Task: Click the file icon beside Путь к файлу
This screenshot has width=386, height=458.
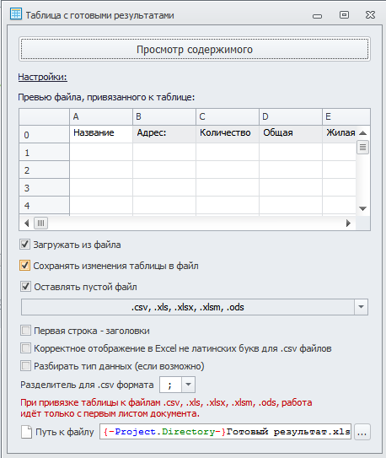Action: pos(27,432)
